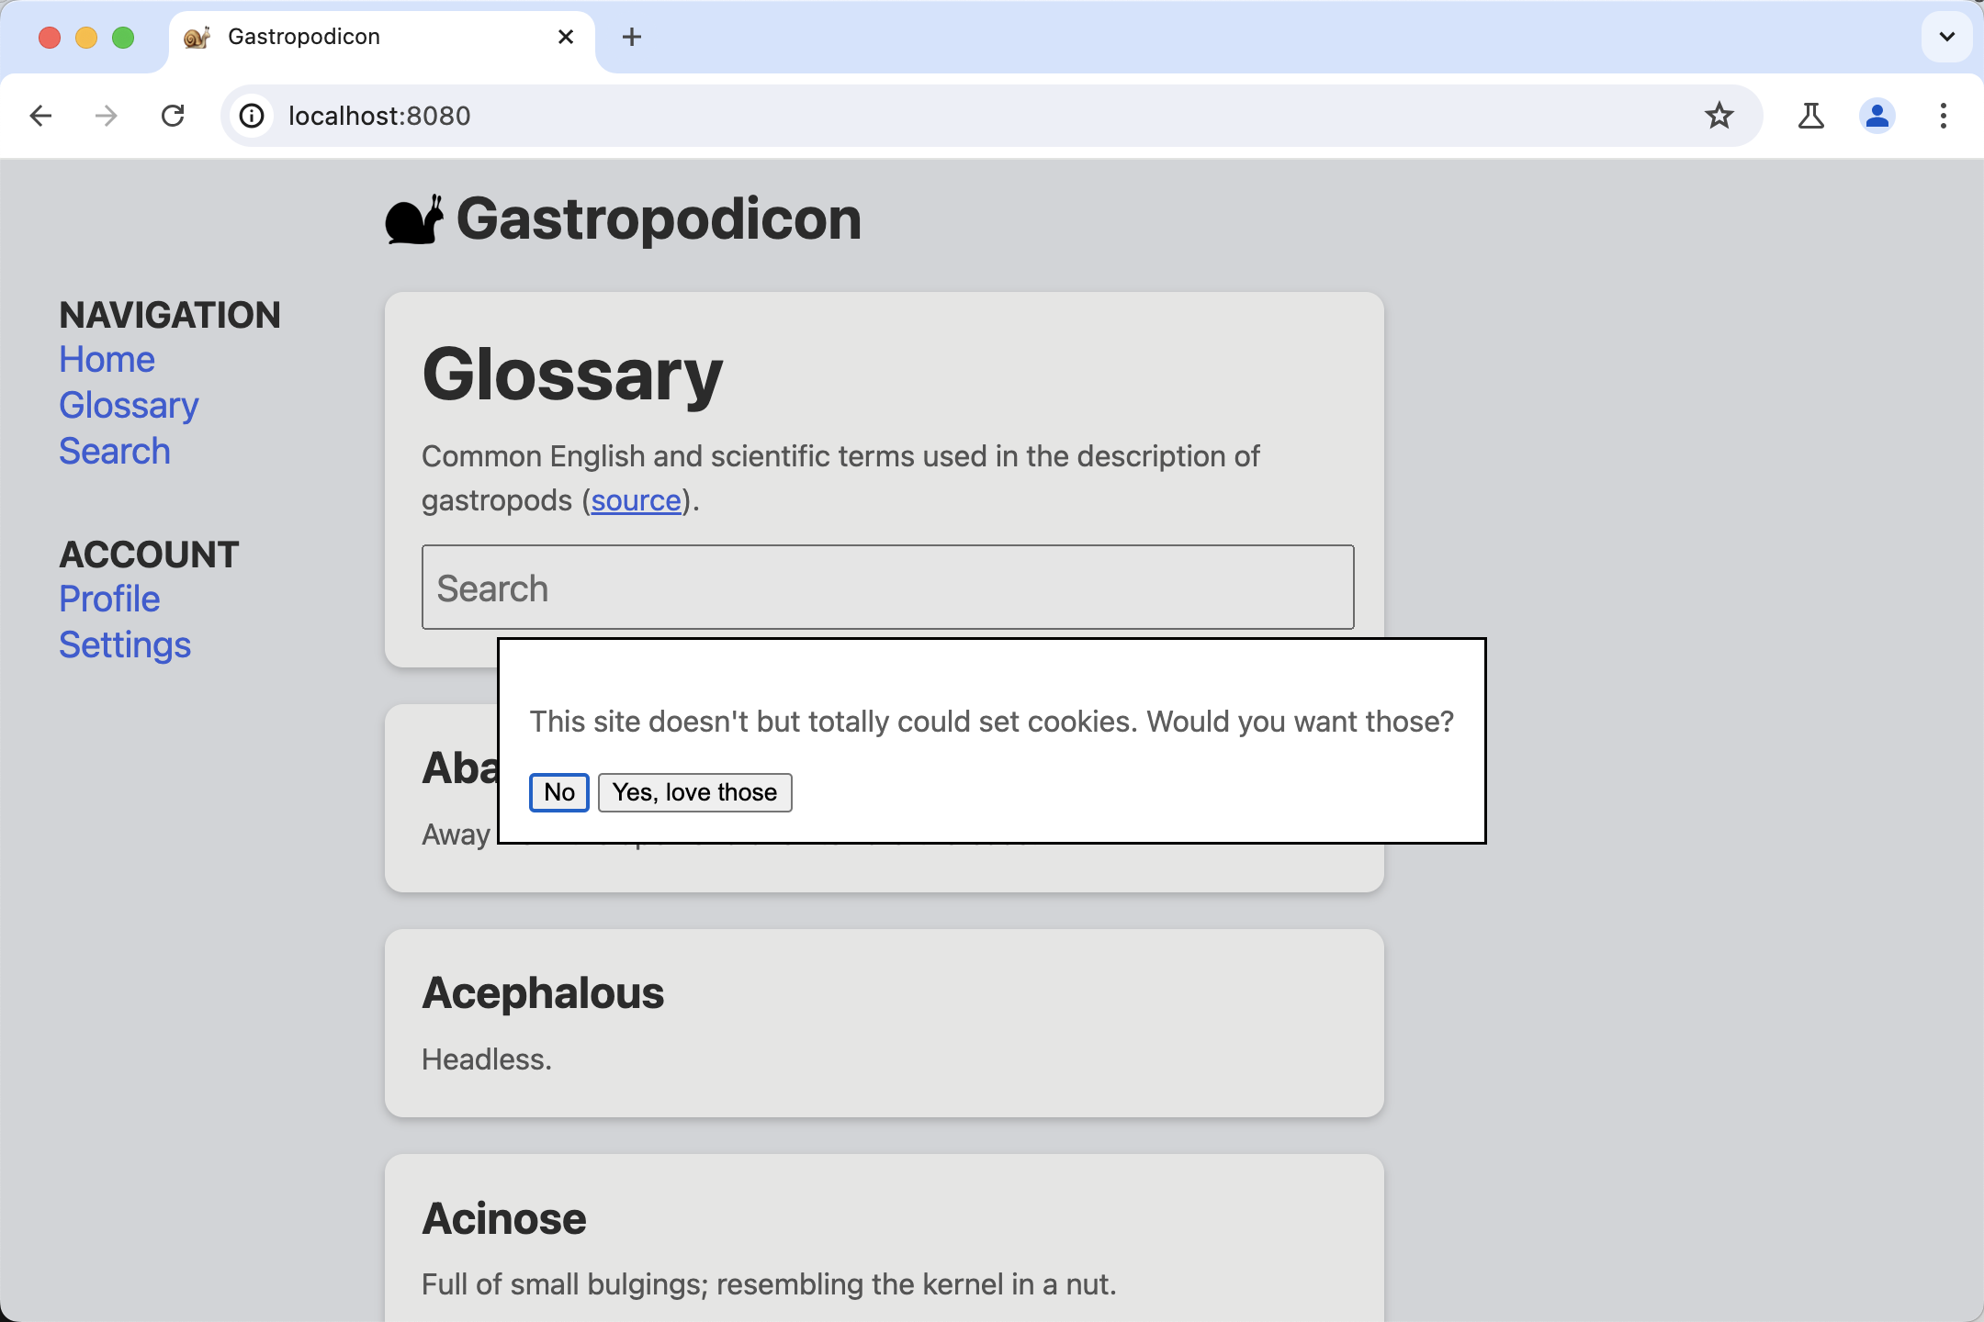The width and height of the screenshot is (1984, 1322).
Task: Click the page reload icon
Action: (x=173, y=115)
